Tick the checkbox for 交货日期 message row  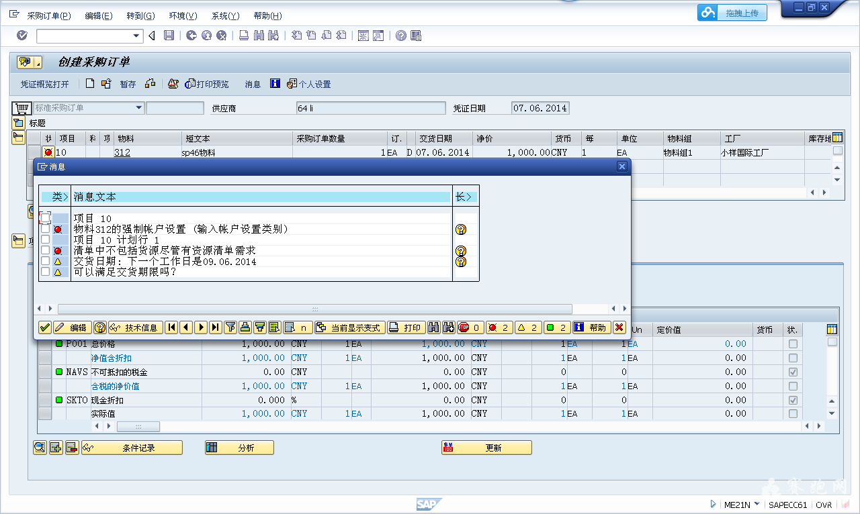tap(45, 261)
